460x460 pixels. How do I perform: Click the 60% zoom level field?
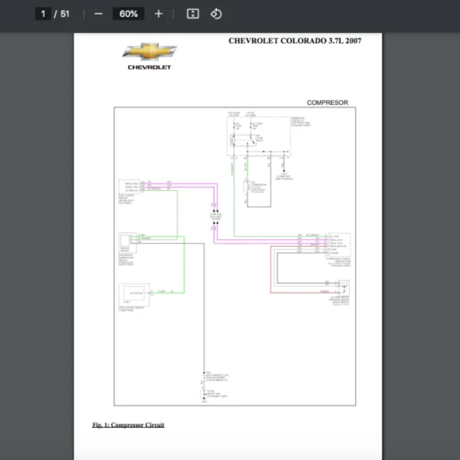pyautogui.click(x=128, y=14)
